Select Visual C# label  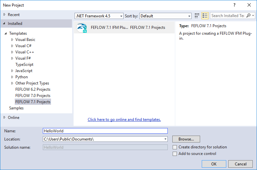(x=23, y=46)
